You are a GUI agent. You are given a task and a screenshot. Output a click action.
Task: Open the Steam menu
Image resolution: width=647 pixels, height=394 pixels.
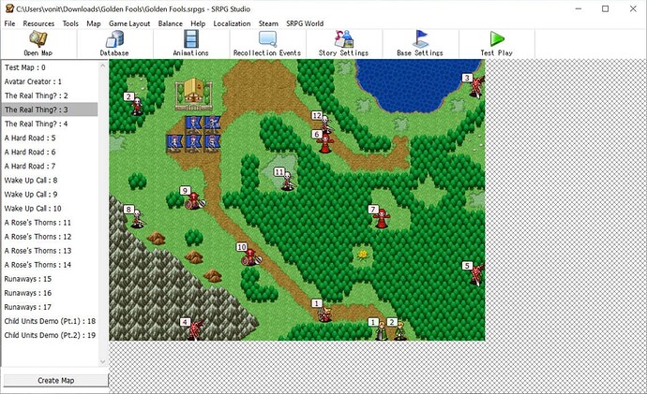tap(268, 23)
